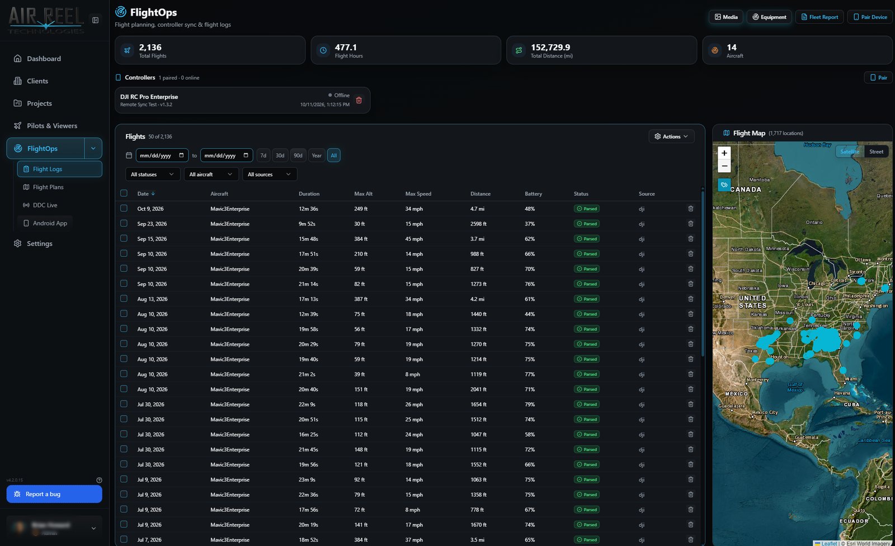
Task: Click the FlightOps radar logo in the header
Action: click(x=121, y=12)
